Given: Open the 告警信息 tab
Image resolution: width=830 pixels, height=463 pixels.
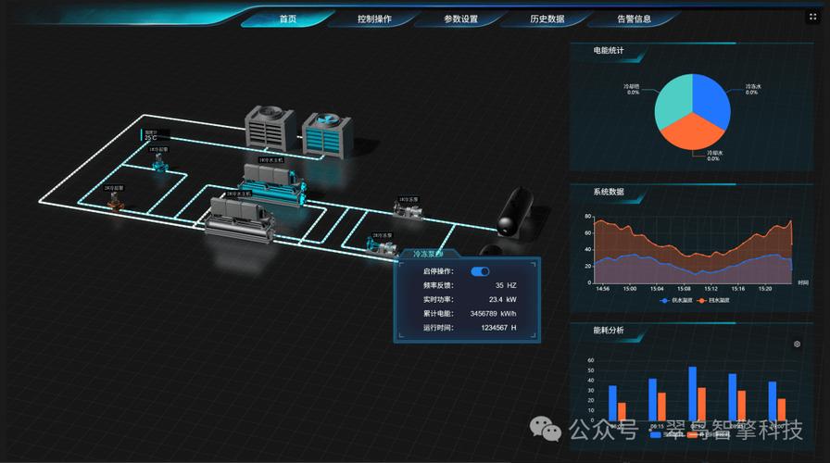Looking at the screenshot, I should coord(634,19).
